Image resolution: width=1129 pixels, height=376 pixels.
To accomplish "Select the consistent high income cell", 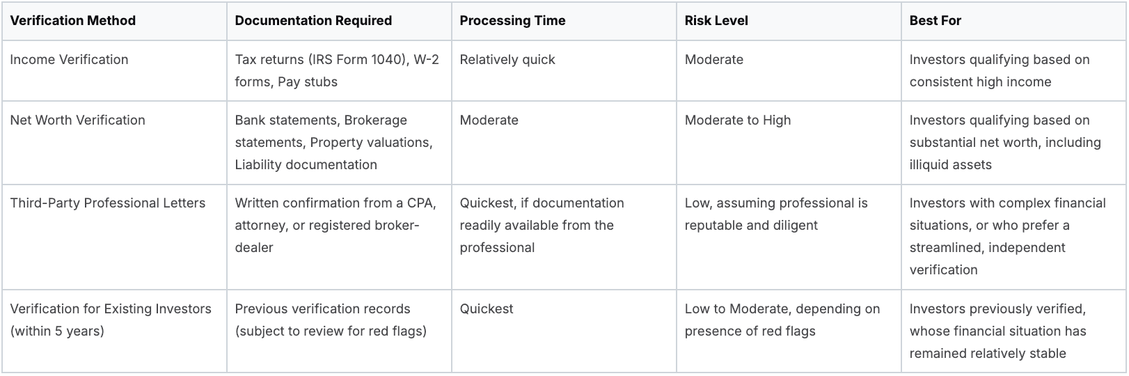I will [1000, 70].
